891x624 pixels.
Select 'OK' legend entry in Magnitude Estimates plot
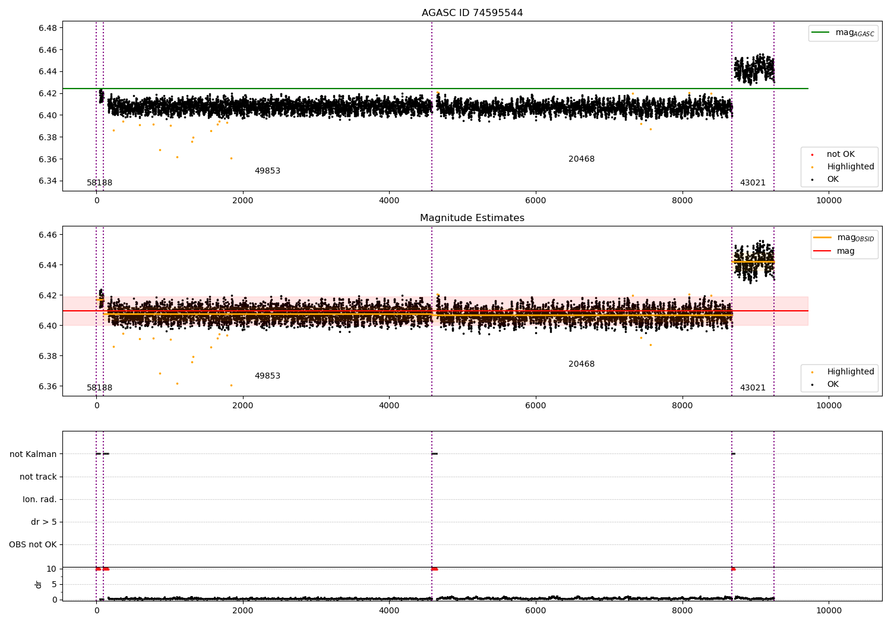(832, 385)
